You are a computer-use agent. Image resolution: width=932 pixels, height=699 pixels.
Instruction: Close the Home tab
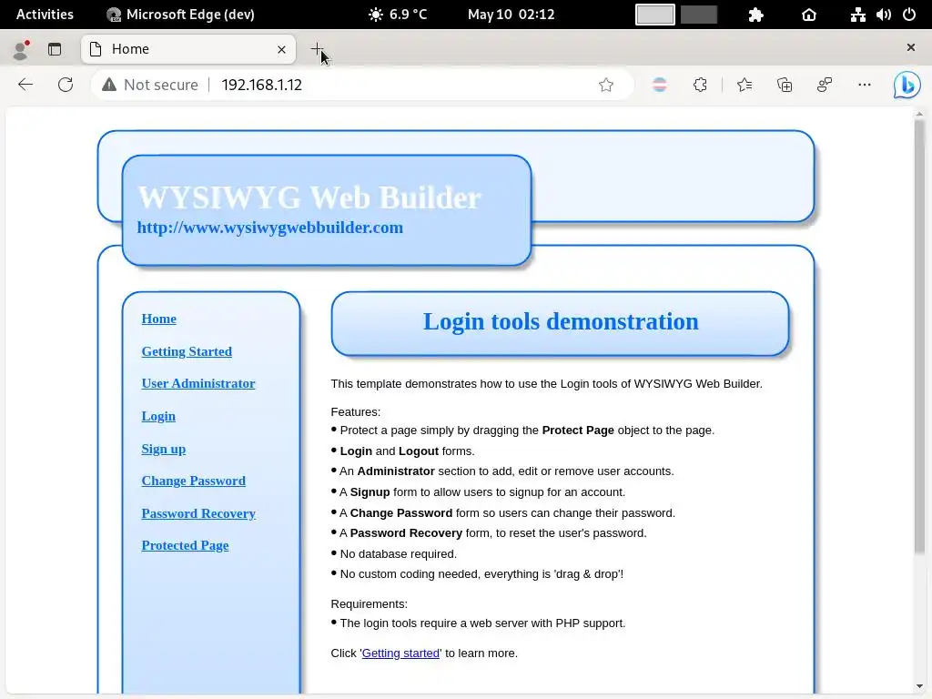(282, 49)
